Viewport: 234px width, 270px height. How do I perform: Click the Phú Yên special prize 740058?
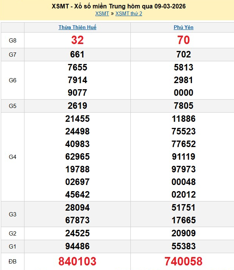coord(184,262)
